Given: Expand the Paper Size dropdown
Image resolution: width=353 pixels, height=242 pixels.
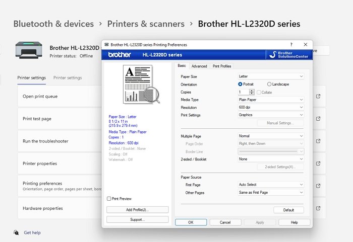Looking at the screenshot, I should coord(271,76).
